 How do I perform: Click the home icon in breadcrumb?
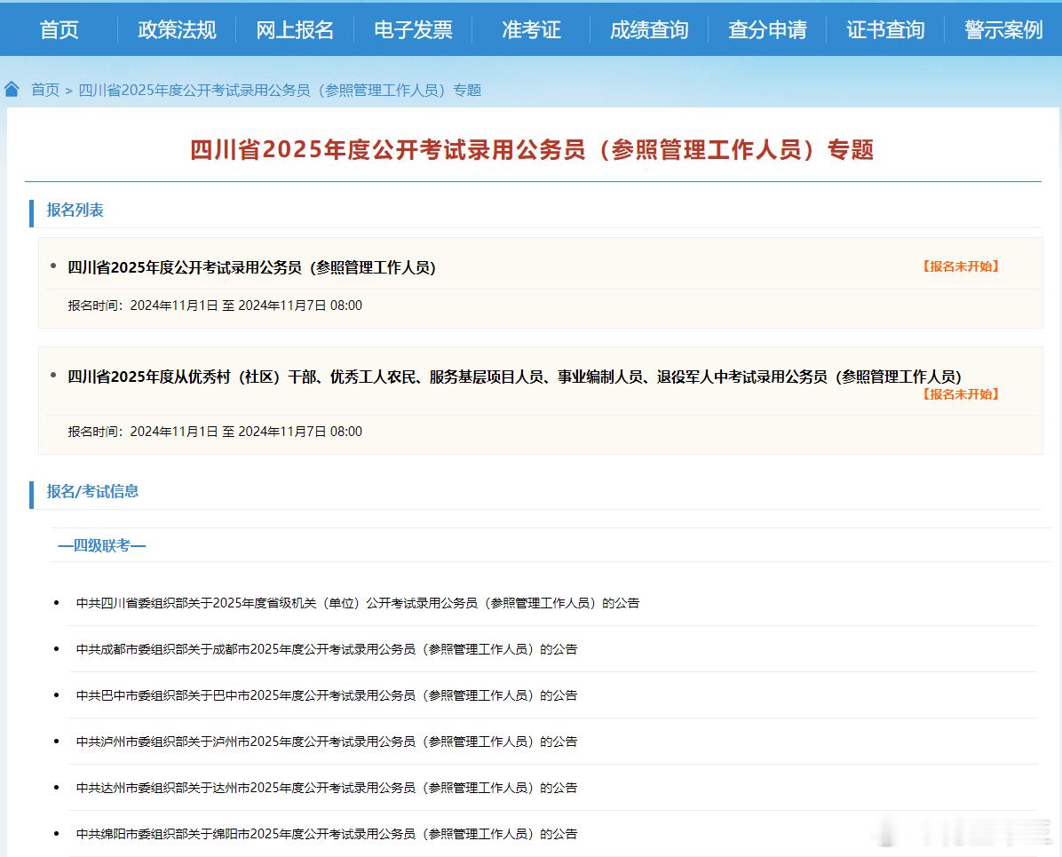[x=12, y=90]
